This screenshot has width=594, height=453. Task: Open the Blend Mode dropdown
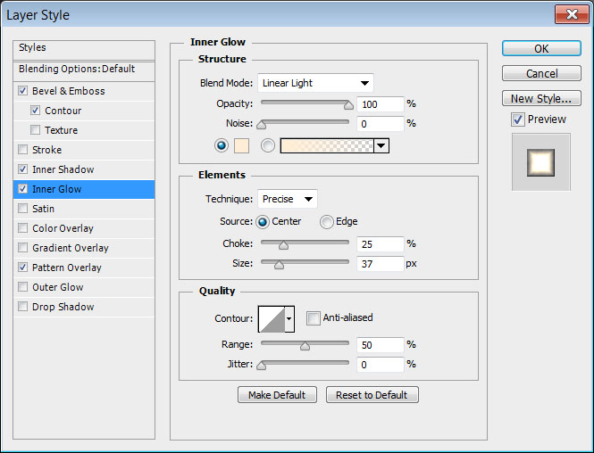tap(315, 83)
